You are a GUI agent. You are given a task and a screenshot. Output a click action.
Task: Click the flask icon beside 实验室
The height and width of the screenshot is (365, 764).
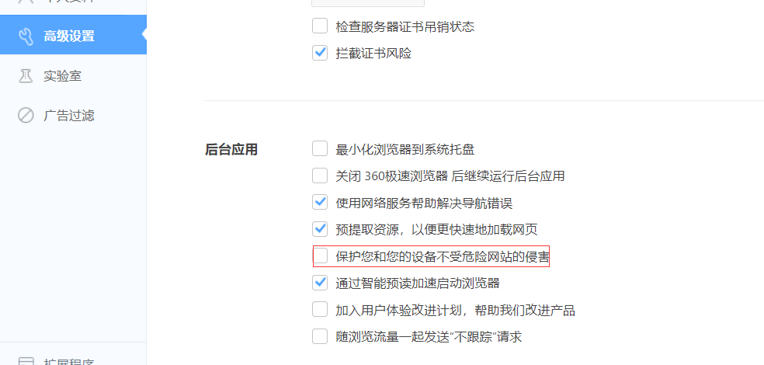click(x=26, y=76)
